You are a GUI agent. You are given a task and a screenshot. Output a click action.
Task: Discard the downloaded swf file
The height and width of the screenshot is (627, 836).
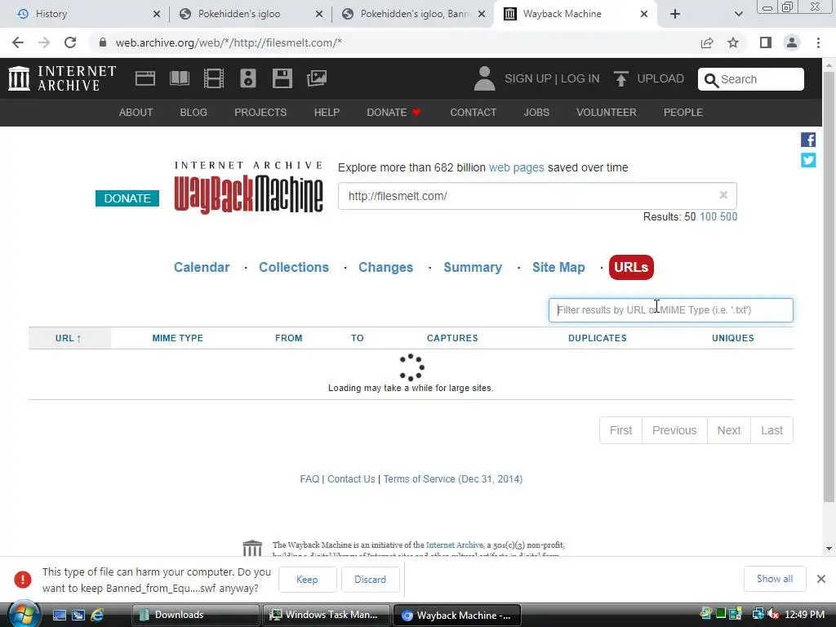[x=370, y=580]
